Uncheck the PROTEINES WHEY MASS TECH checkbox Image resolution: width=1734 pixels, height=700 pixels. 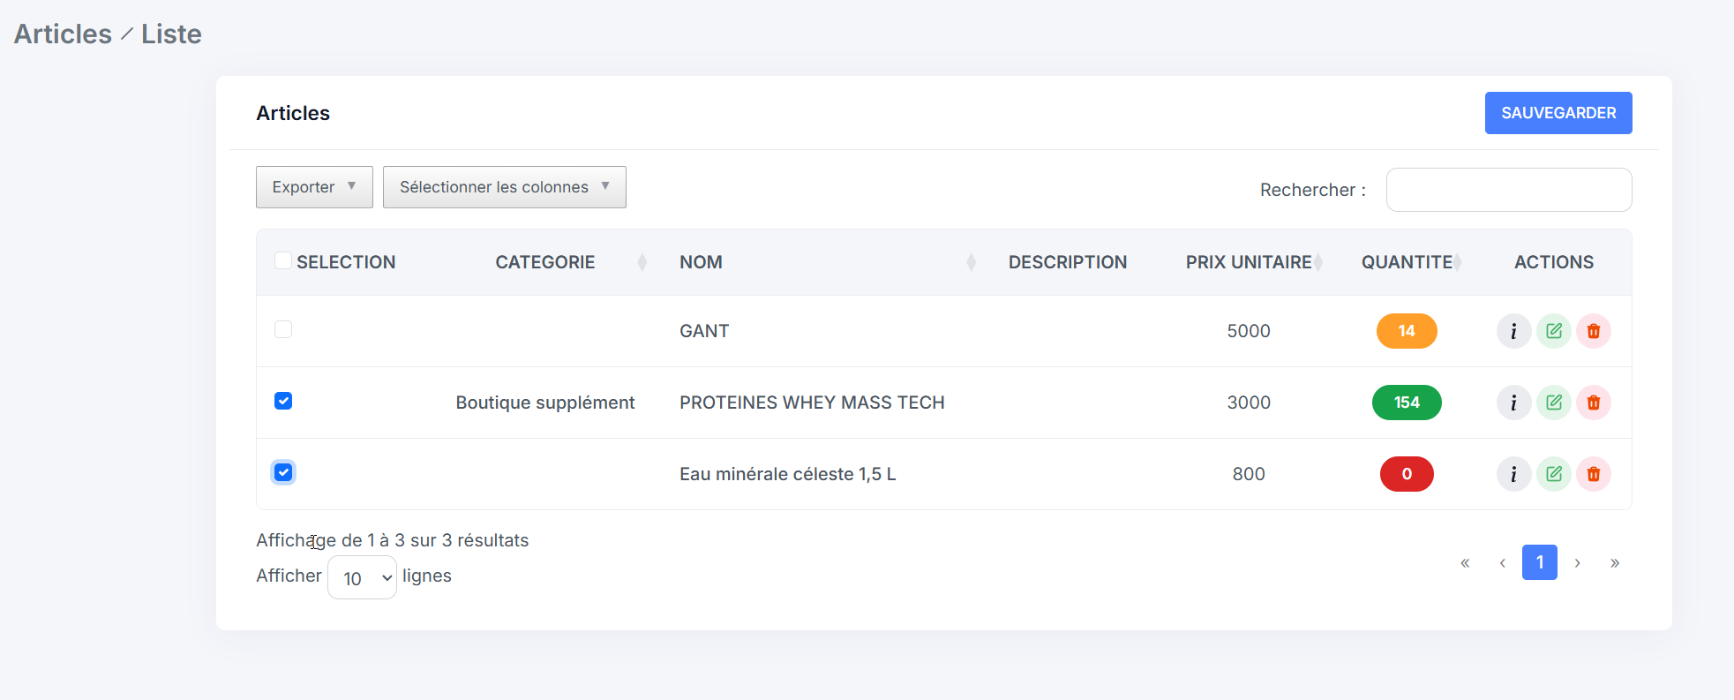(x=283, y=401)
